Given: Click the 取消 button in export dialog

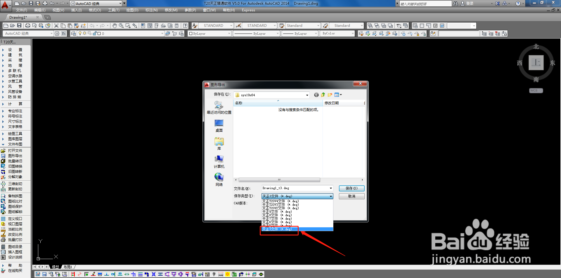Looking at the screenshot, I should pos(352,196).
